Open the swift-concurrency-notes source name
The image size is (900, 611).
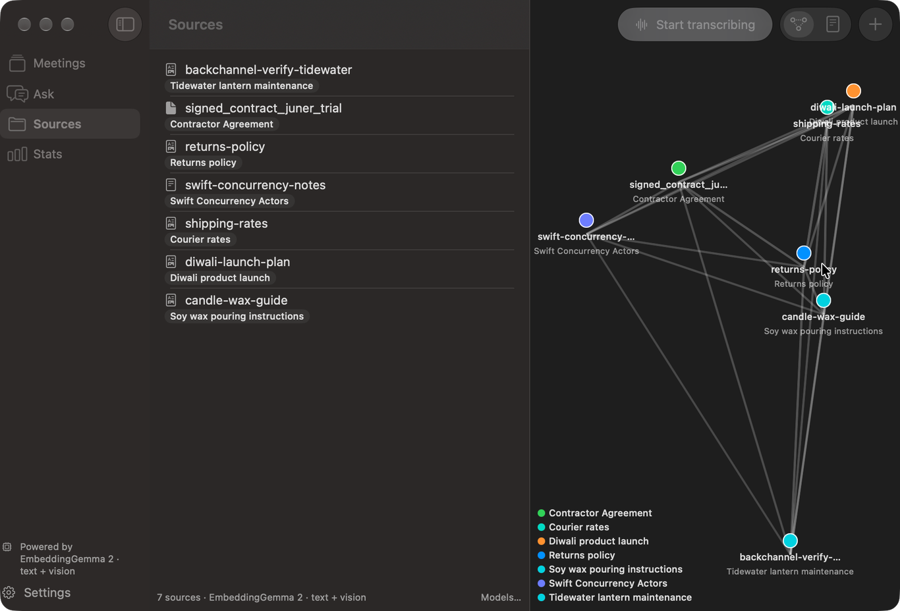(x=255, y=185)
